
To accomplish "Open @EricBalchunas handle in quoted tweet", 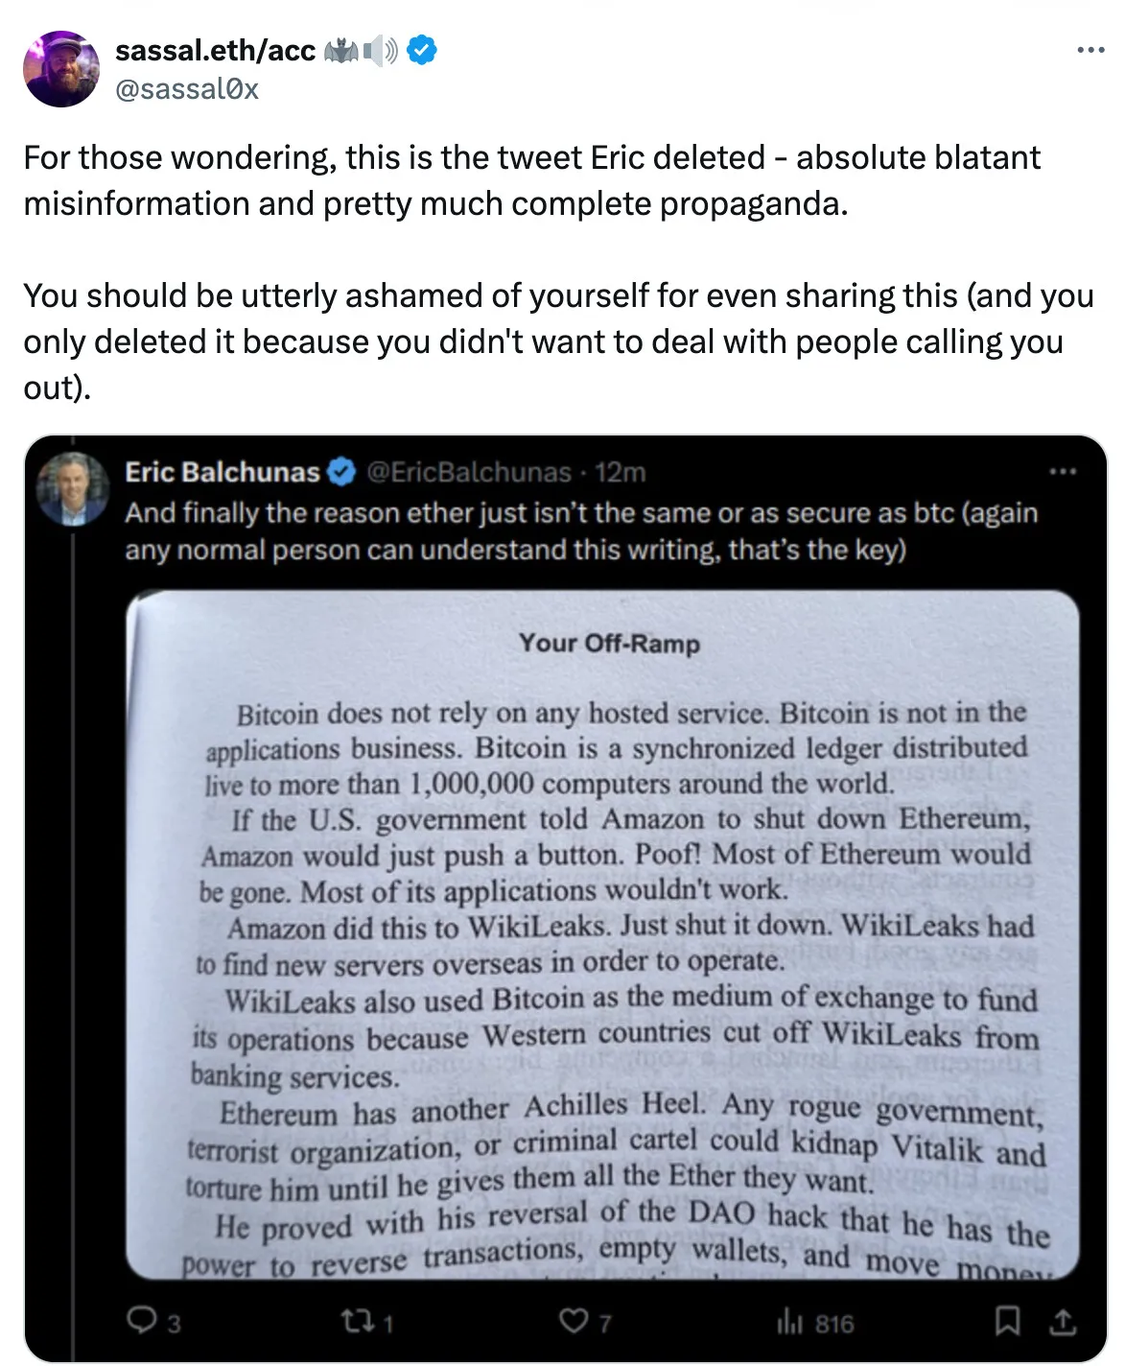I will point(469,472).
